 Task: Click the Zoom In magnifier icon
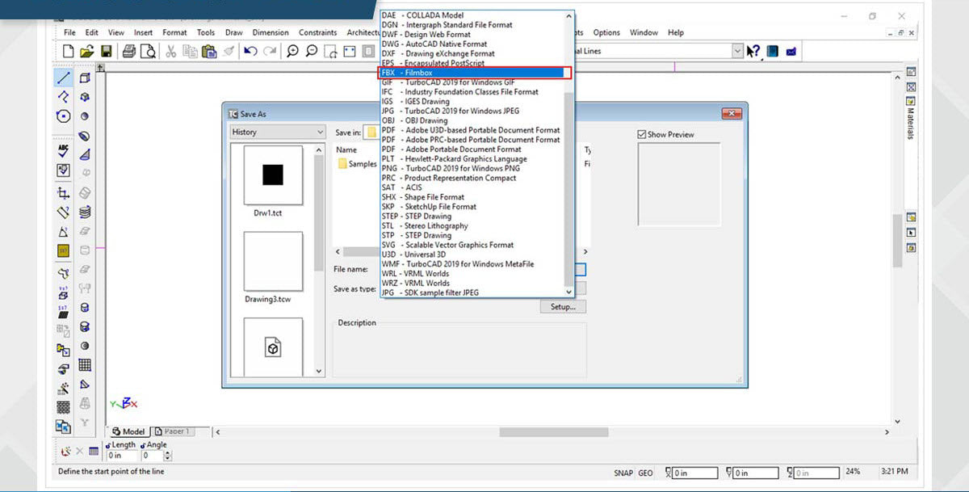click(x=292, y=52)
